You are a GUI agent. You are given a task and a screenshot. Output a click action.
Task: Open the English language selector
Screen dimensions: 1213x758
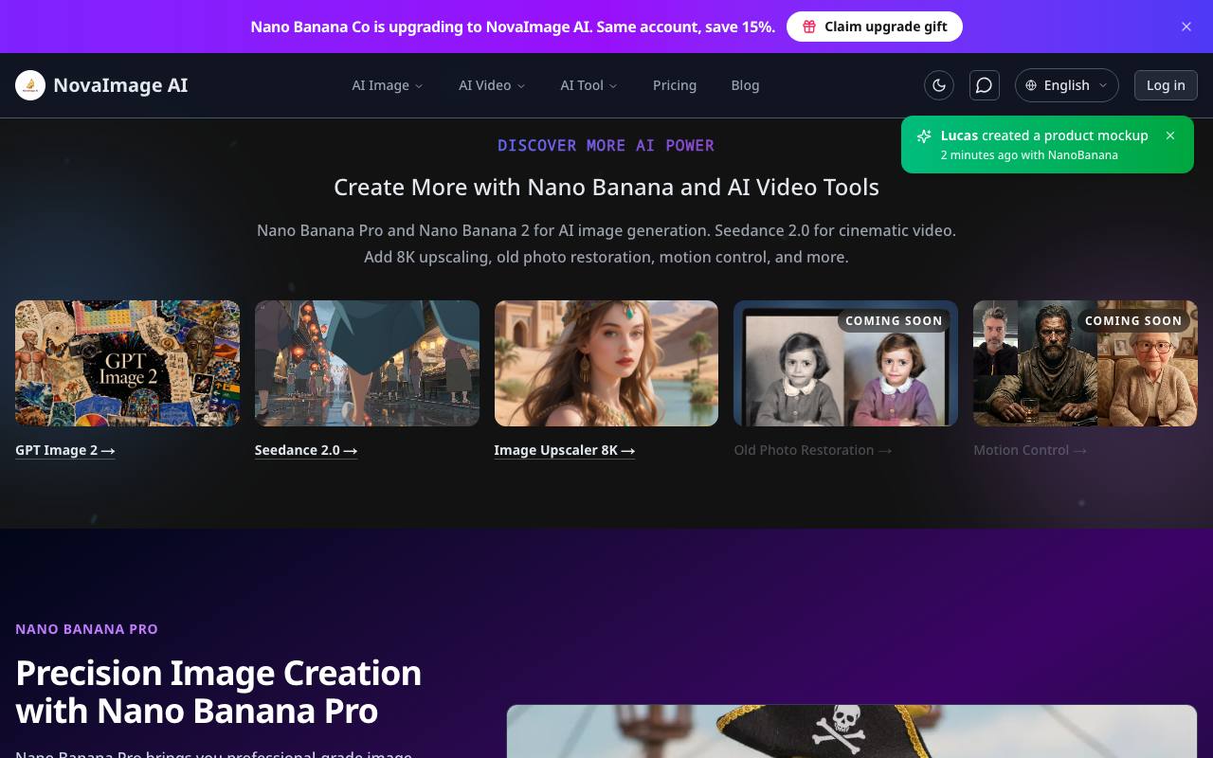[1067, 85]
